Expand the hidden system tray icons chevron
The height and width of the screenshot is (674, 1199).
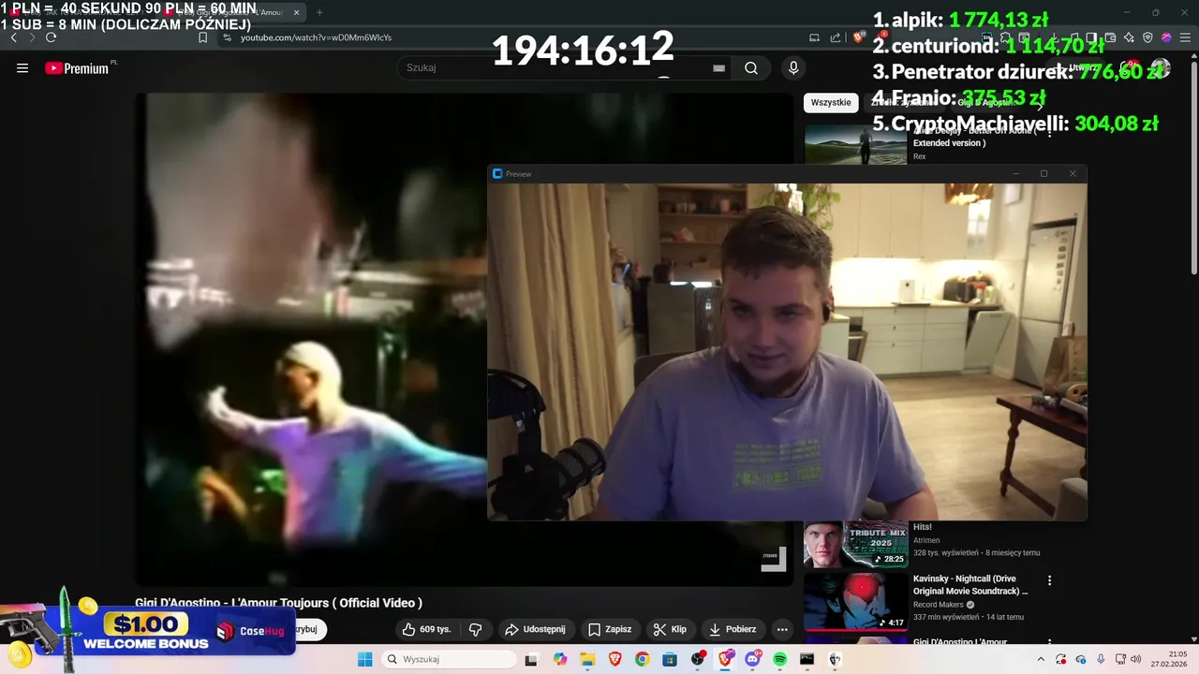pyautogui.click(x=1040, y=659)
